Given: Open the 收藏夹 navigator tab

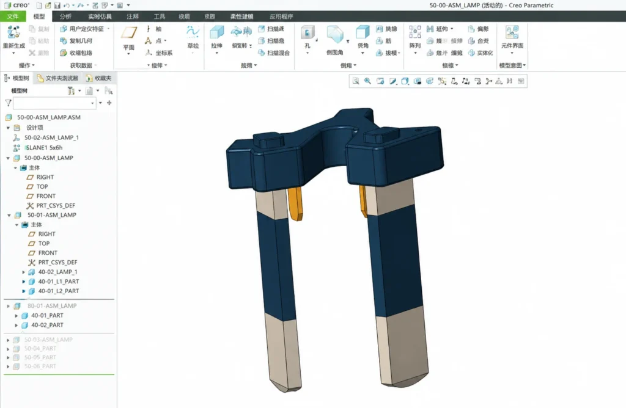Looking at the screenshot, I should pyautogui.click(x=98, y=78).
